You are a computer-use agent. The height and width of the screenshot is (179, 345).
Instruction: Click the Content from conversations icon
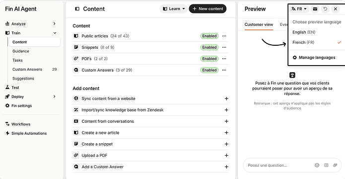tap(76, 121)
